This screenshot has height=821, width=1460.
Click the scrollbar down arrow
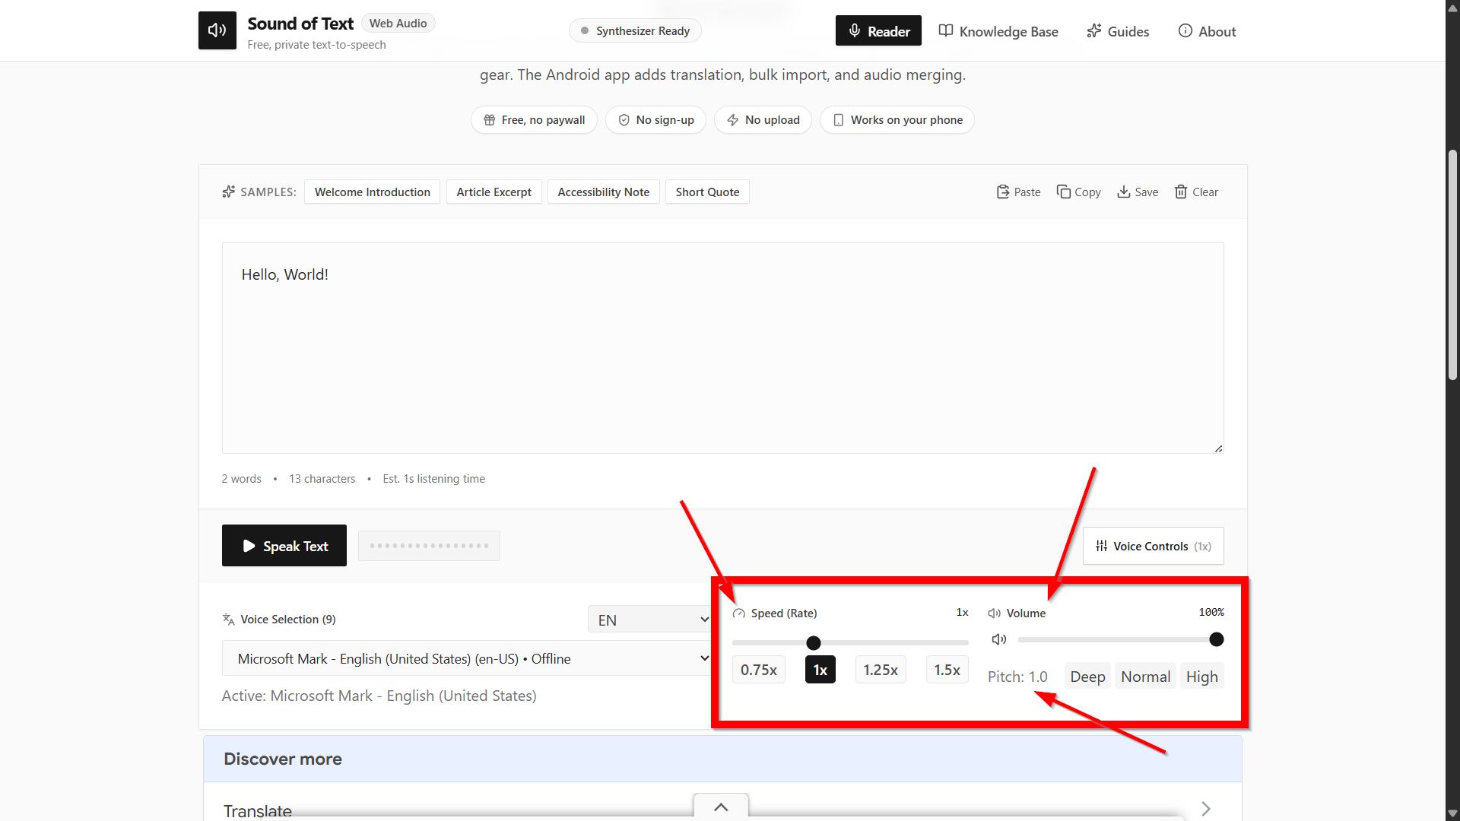(1452, 813)
